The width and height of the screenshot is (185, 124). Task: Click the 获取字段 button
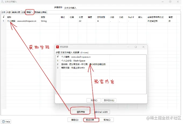click(81, 112)
